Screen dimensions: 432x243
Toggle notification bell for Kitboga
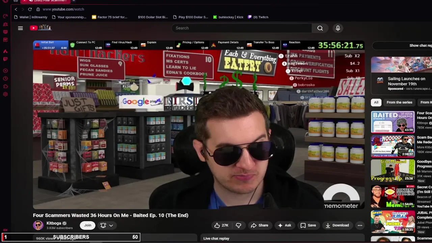pos(103,225)
